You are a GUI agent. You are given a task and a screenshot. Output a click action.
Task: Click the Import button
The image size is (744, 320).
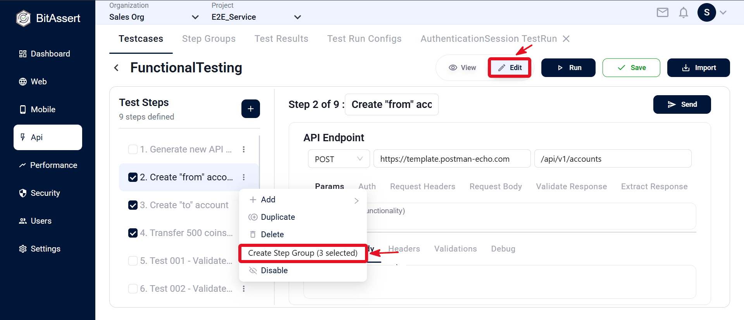click(699, 68)
